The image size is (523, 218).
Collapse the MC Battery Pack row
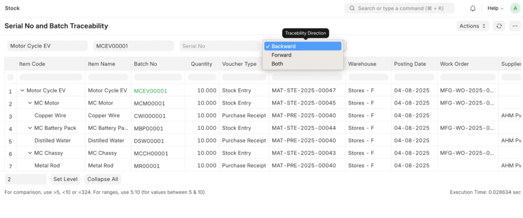click(x=30, y=128)
